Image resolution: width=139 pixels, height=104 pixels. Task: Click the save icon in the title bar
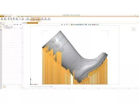click(3, 15)
